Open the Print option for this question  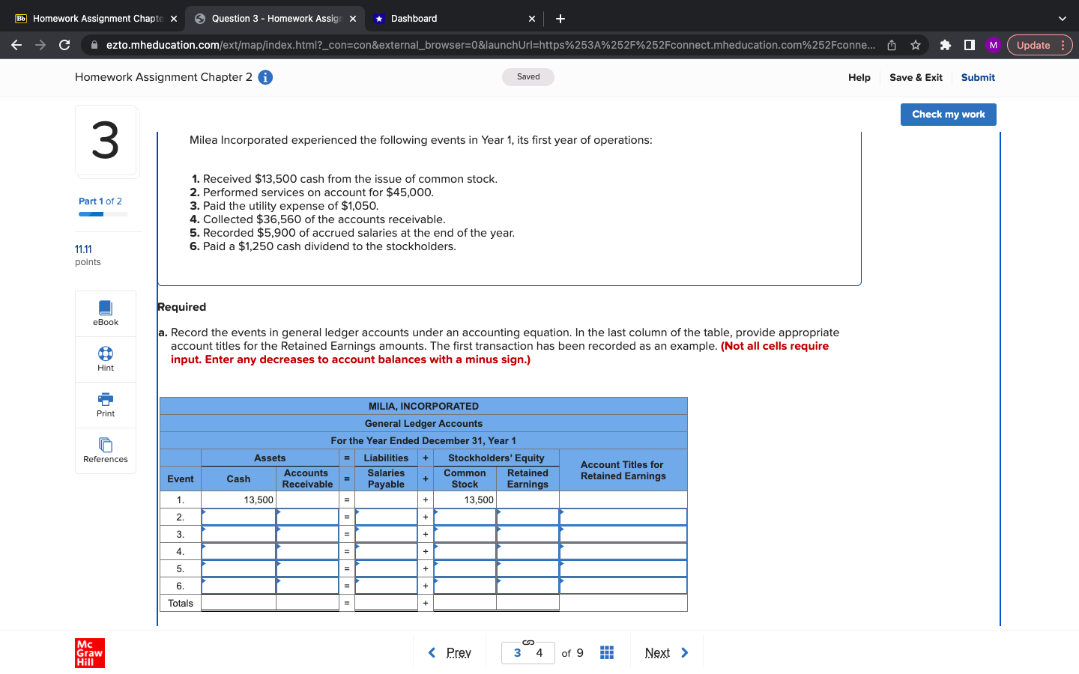[105, 404]
